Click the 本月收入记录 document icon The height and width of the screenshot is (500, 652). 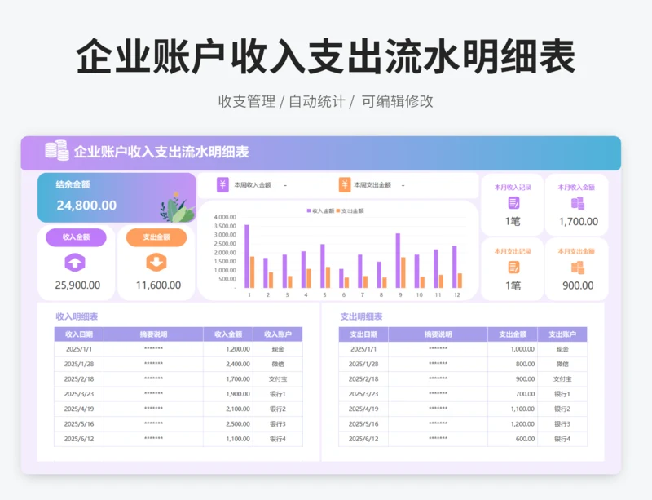(x=514, y=203)
